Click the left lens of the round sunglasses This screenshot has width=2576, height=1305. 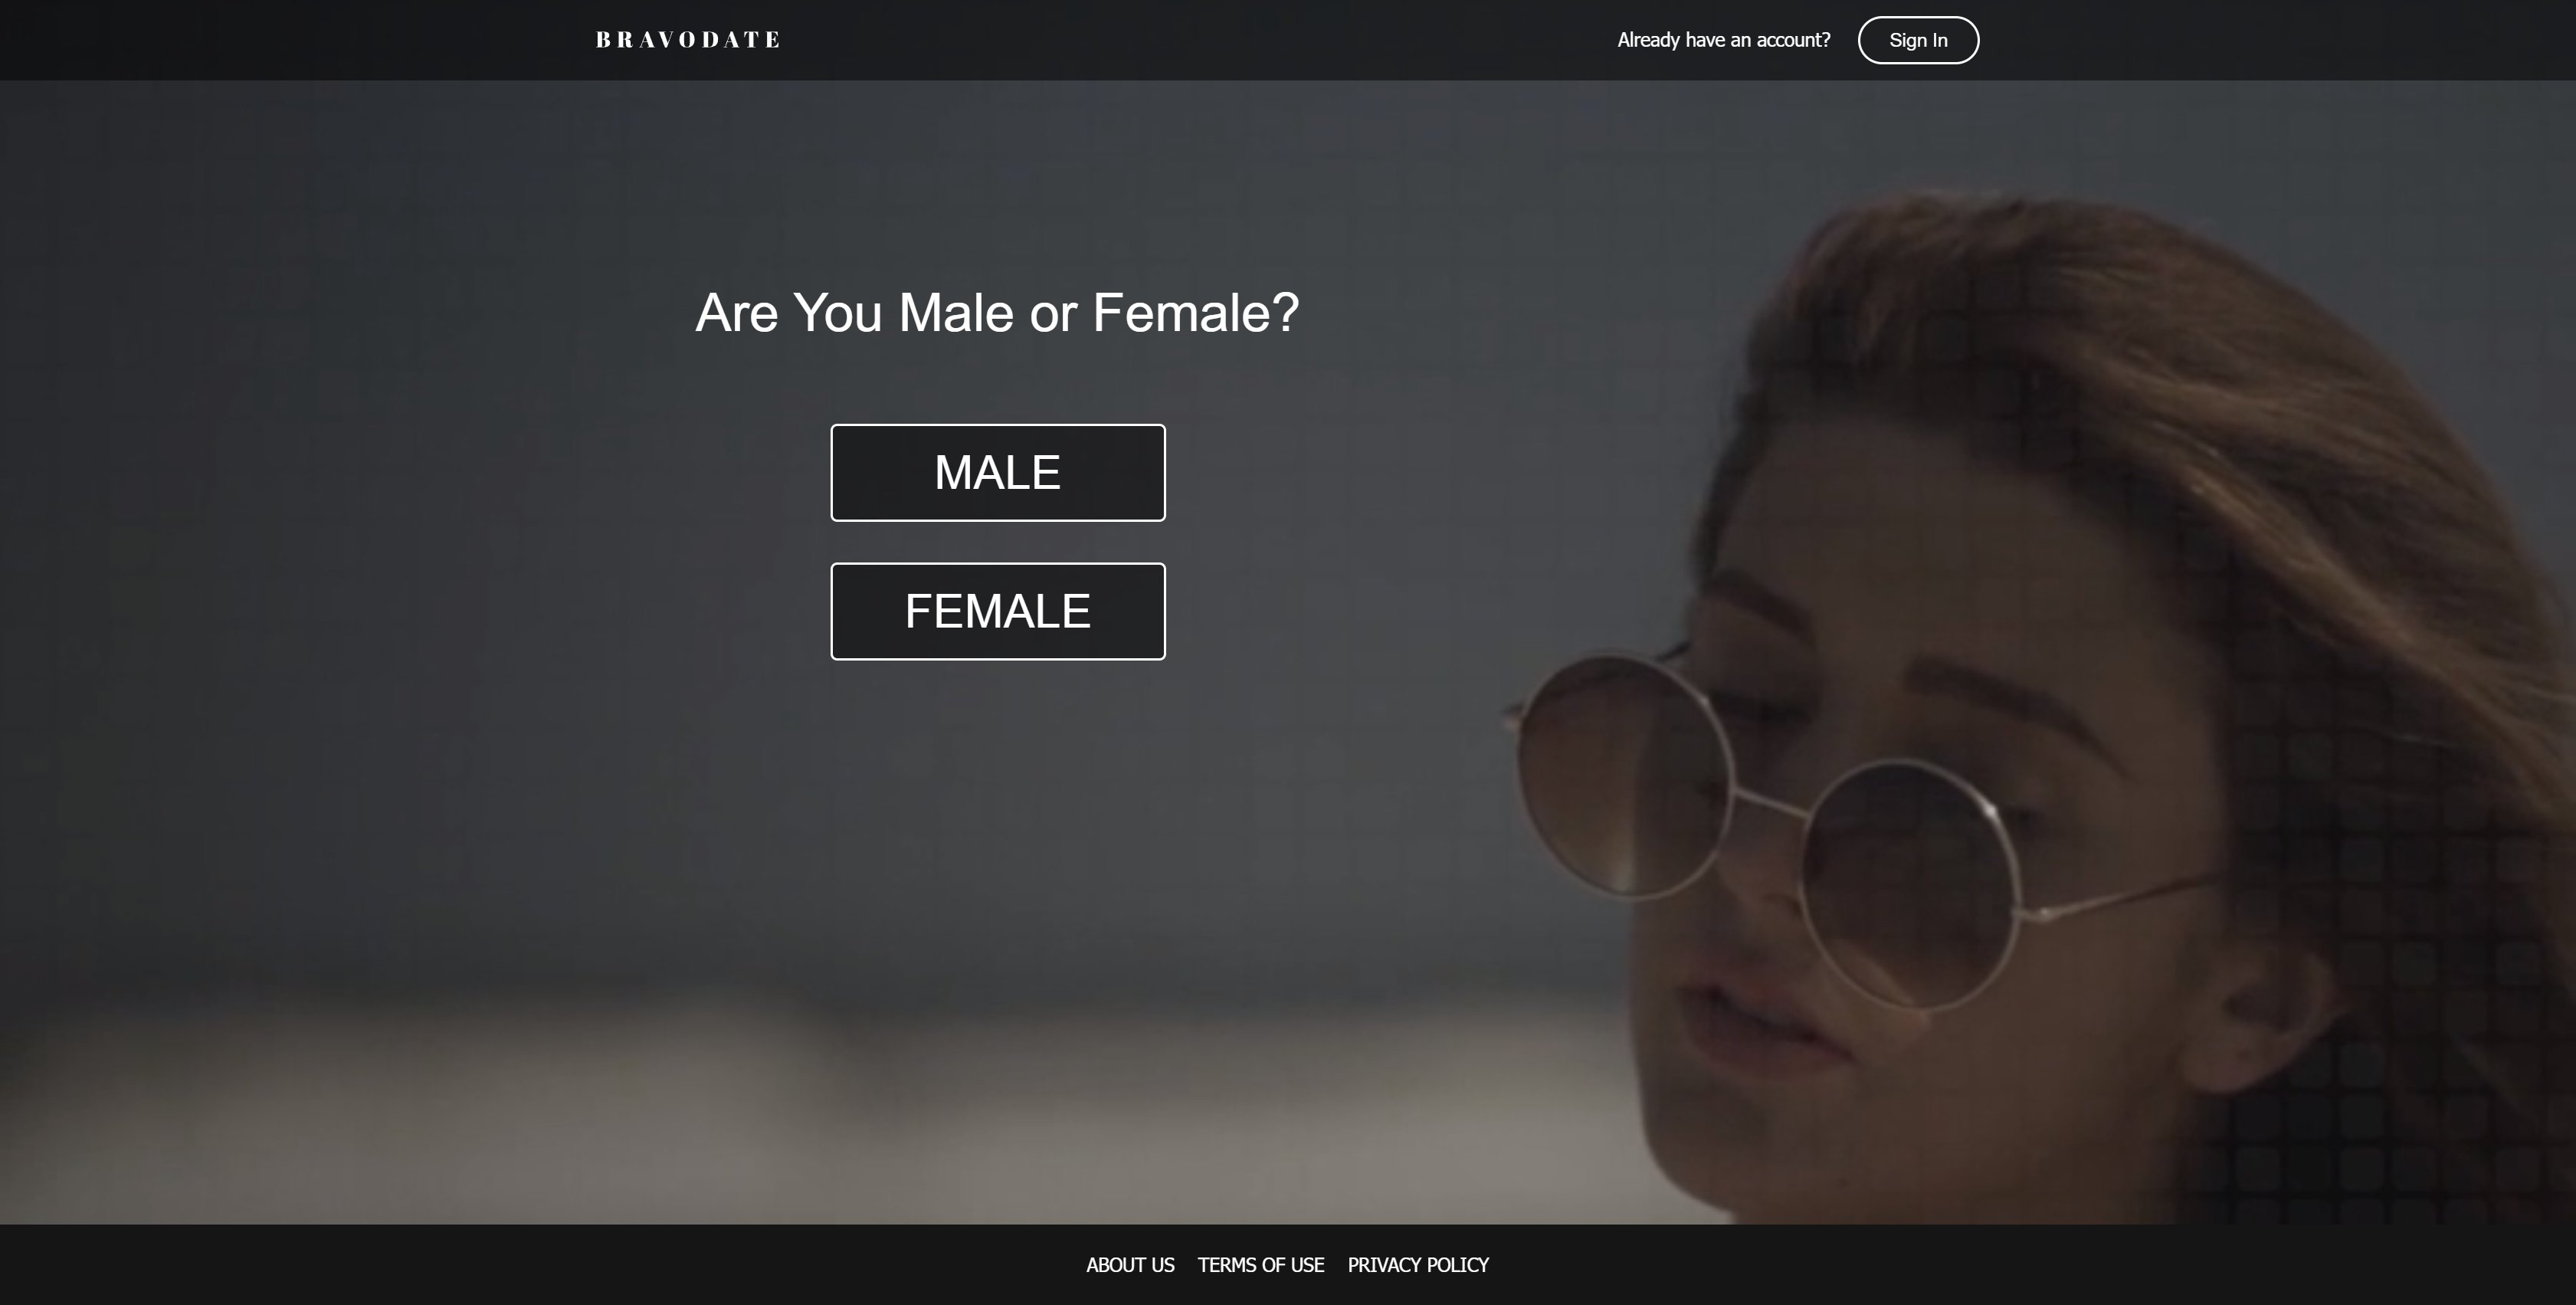(1625, 775)
